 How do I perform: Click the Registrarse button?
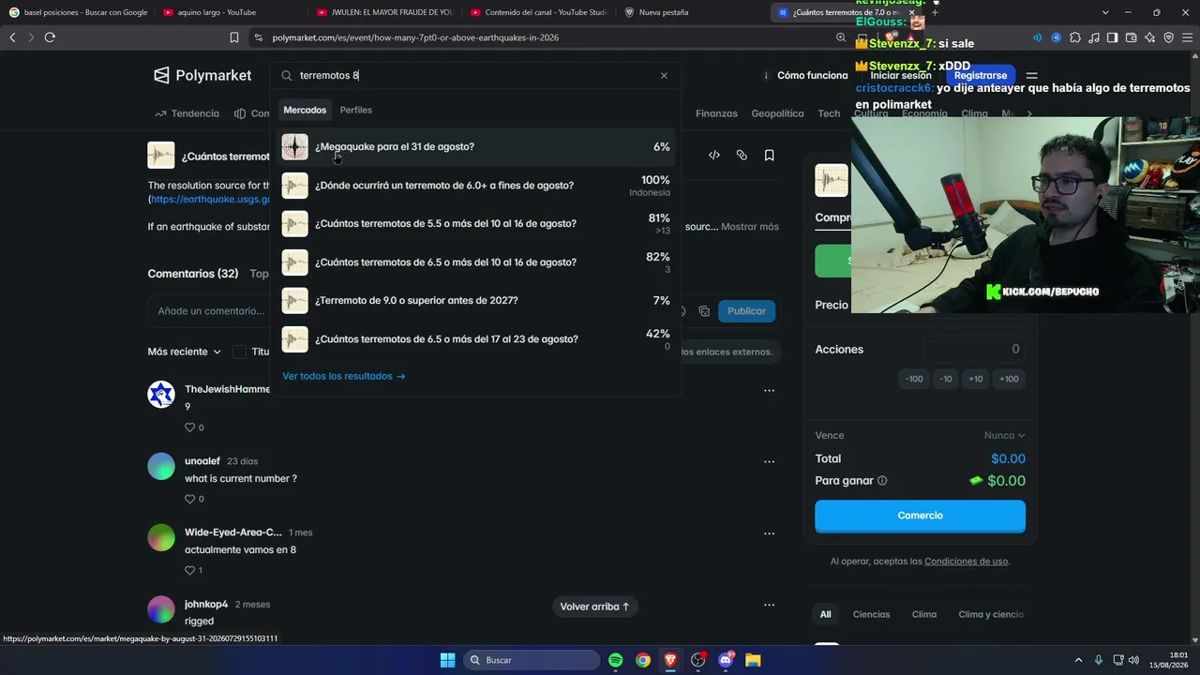click(x=981, y=75)
